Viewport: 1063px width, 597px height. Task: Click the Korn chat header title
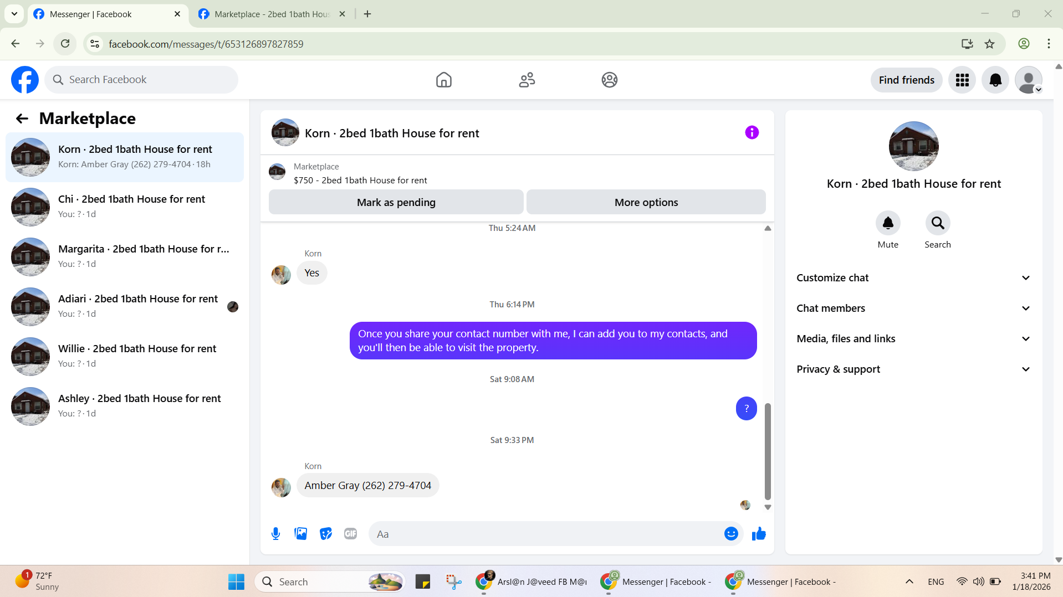pos(392,133)
